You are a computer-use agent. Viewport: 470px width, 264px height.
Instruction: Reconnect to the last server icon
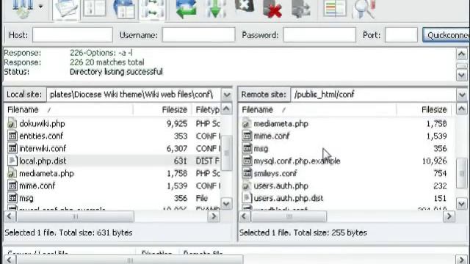click(301, 9)
